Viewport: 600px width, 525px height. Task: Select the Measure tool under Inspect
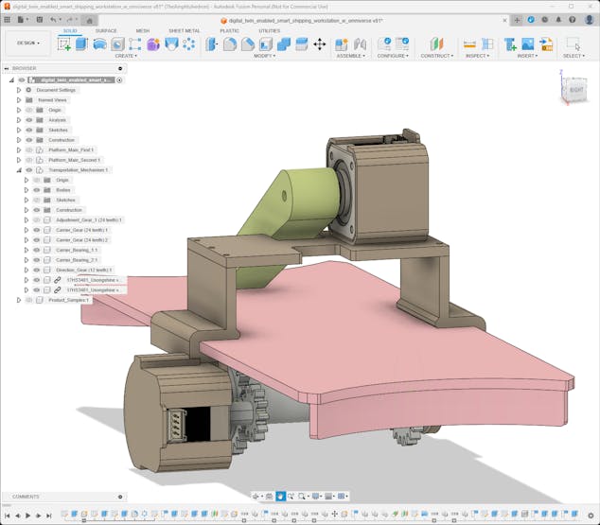pyautogui.click(x=469, y=44)
